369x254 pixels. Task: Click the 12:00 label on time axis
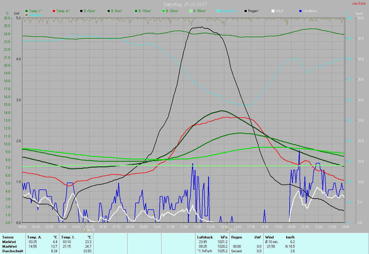click(x=184, y=227)
